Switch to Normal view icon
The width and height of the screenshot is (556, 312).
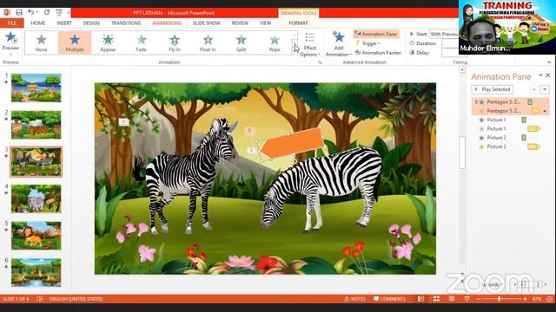[420, 299]
